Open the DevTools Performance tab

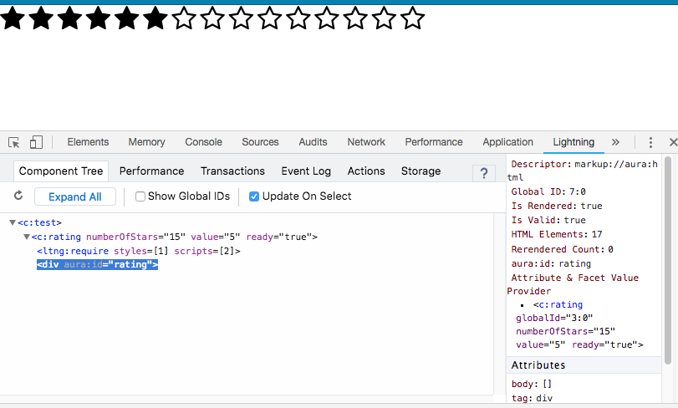click(x=434, y=142)
